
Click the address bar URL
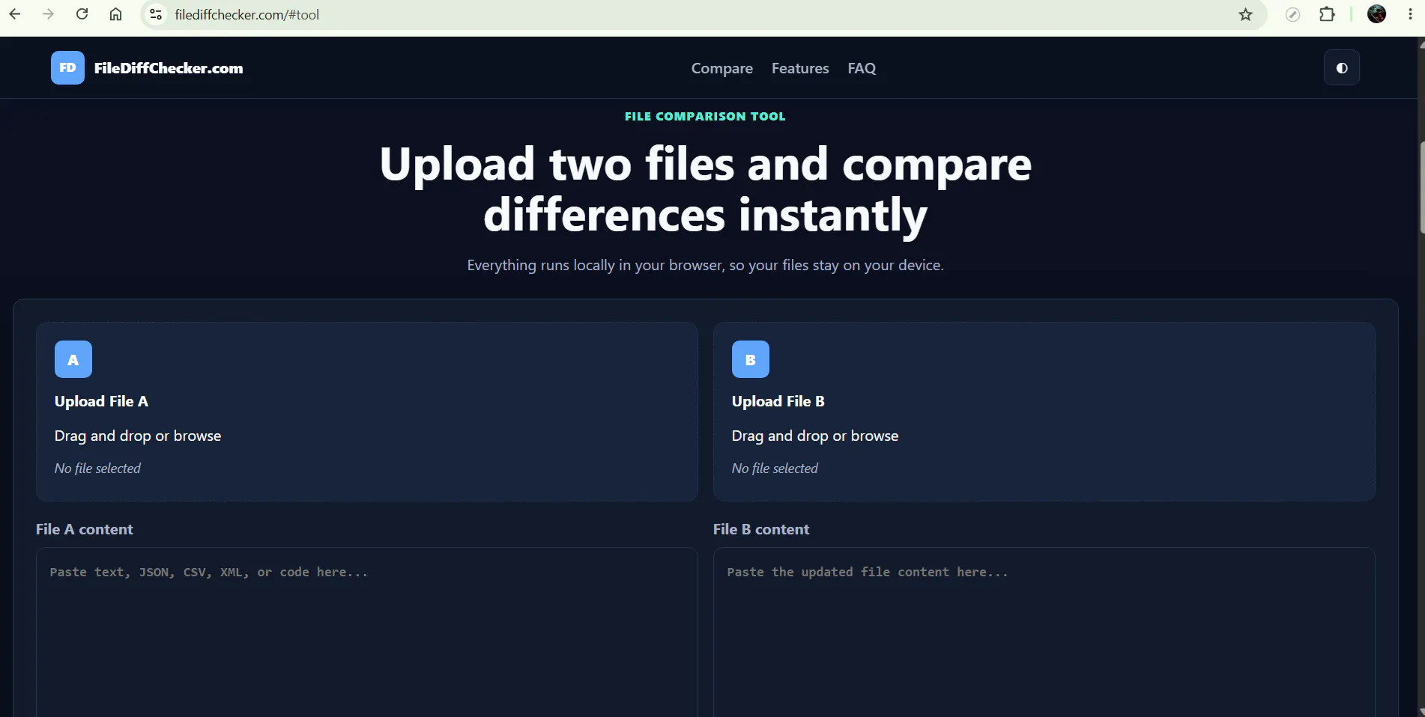247,14
